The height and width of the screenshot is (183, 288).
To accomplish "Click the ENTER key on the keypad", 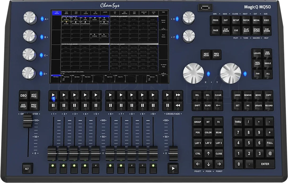I will 265,164.
